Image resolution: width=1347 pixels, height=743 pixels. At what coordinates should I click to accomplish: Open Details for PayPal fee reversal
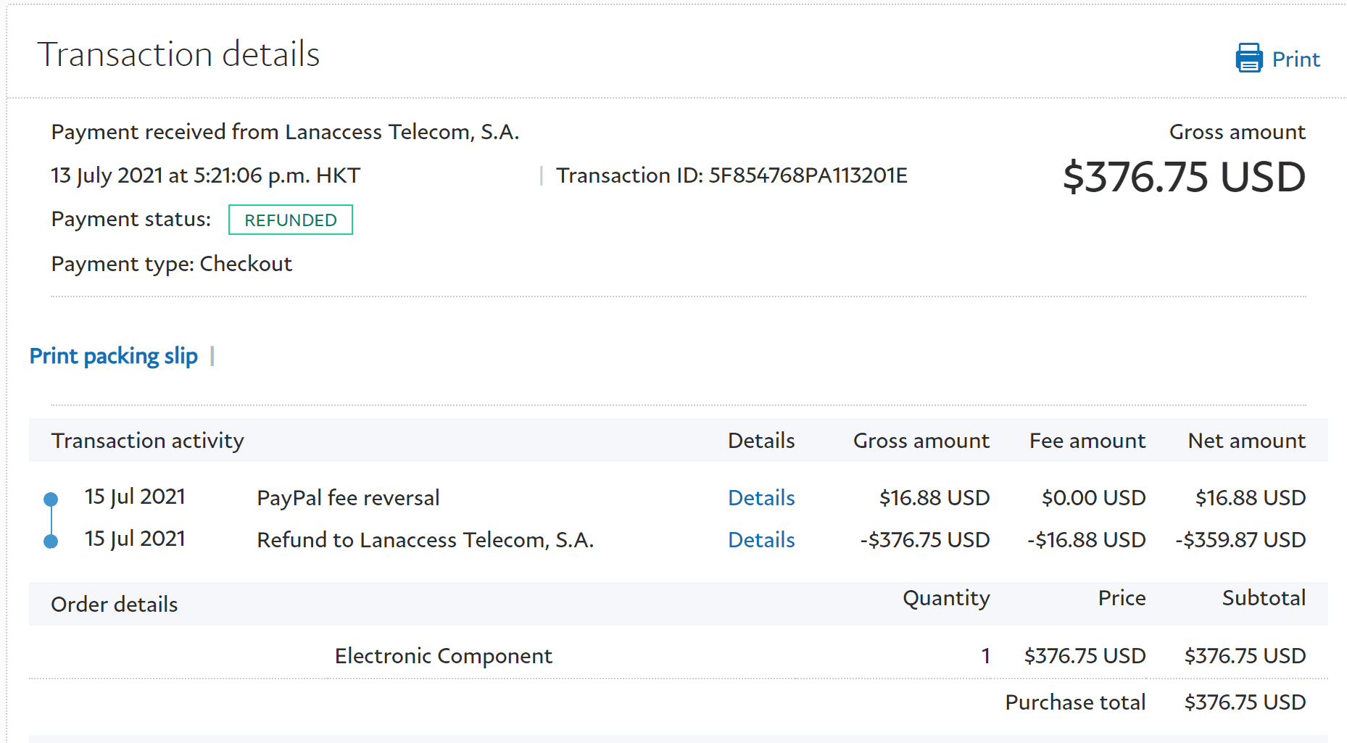761,498
